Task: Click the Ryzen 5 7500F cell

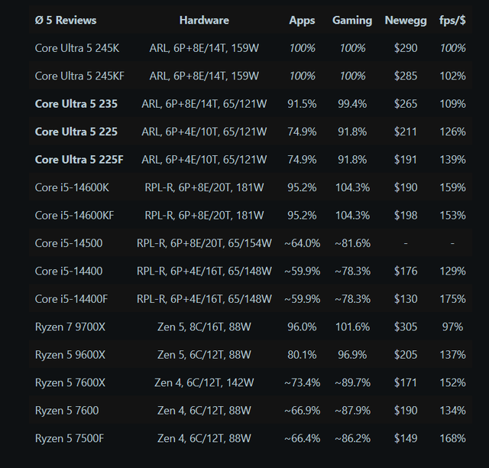Action: click(70, 438)
